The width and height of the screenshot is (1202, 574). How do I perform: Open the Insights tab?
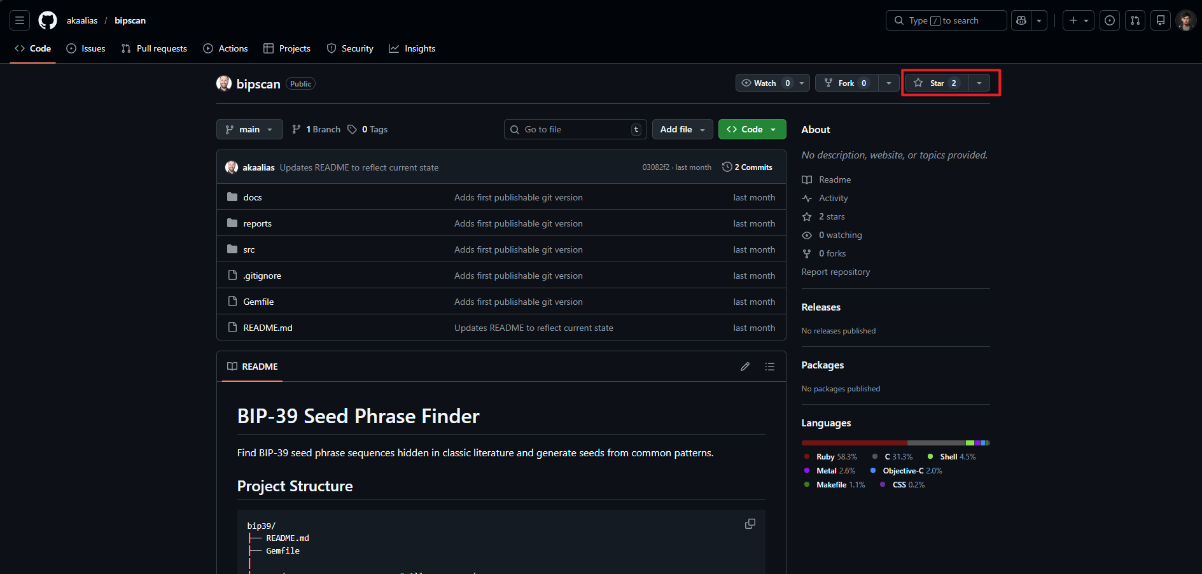[412, 48]
